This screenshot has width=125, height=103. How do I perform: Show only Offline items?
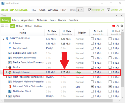coord(28,26)
